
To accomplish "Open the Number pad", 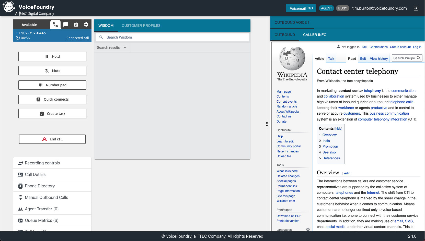I will (52, 85).
